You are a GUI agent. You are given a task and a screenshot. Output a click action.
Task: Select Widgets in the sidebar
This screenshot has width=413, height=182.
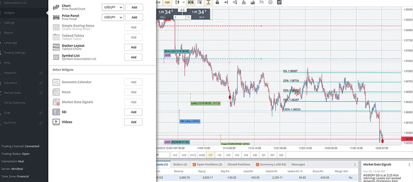[24, 13]
